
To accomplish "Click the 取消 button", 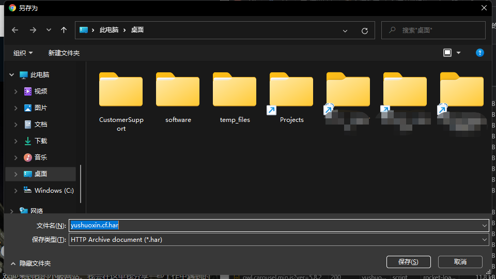I will 460,261.
